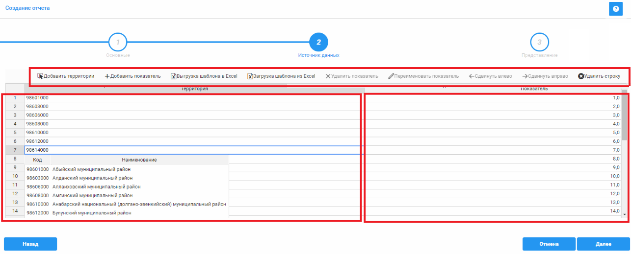The image size is (631, 254).
Task: Click the Назад button
Action: pos(30,244)
